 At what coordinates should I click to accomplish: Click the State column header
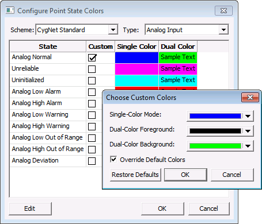tap(48, 47)
